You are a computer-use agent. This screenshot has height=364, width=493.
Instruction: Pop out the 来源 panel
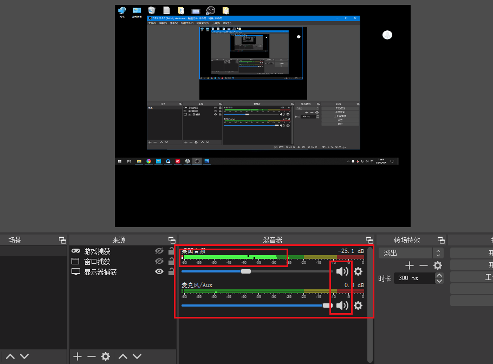[x=172, y=240]
